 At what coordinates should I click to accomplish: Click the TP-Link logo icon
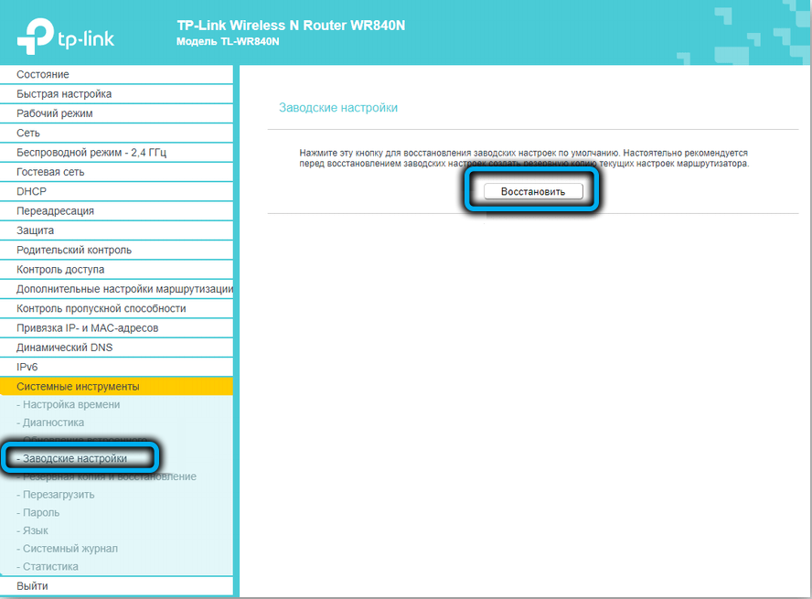pos(37,33)
